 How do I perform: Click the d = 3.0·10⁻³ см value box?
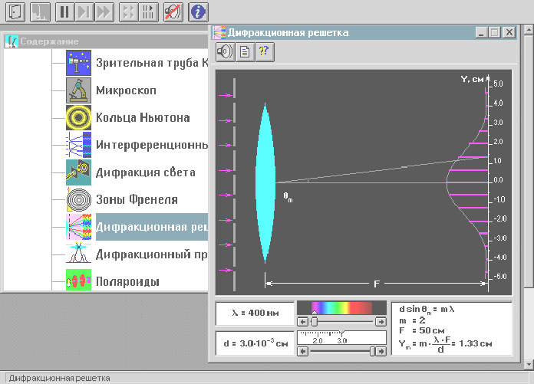click(255, 343)
